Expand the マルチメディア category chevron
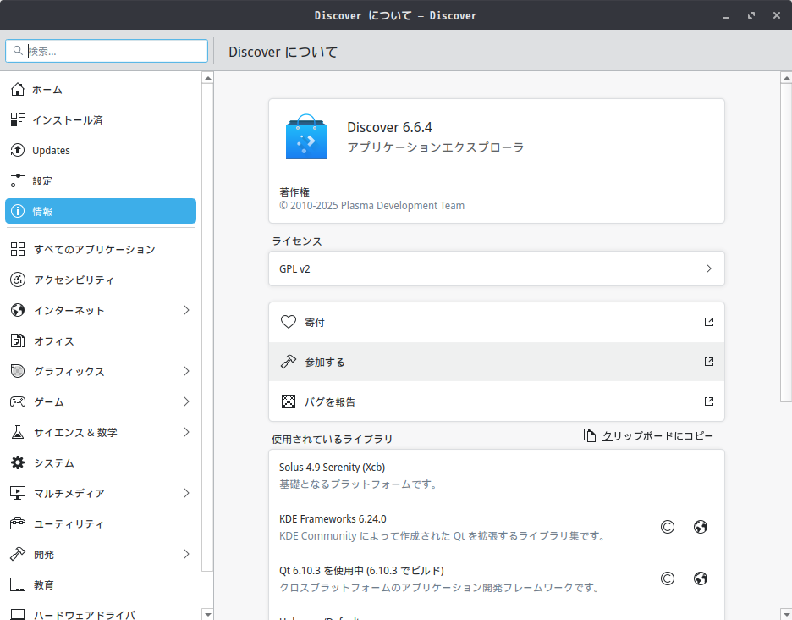Image resolution: width=792 pixels, height=620 pixels. tap(186, 493)
